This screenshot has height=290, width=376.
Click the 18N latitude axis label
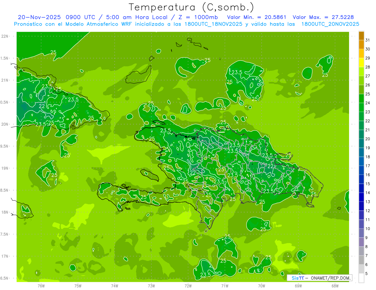5,212
